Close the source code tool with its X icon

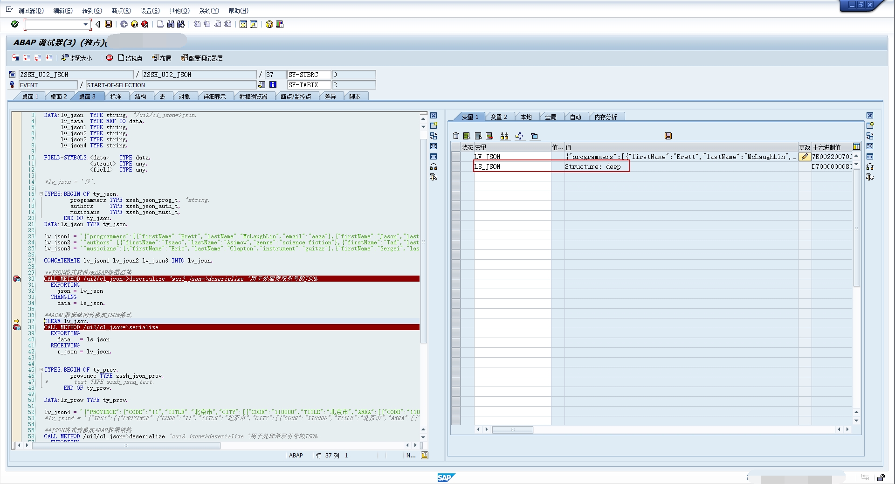point(434,116)
